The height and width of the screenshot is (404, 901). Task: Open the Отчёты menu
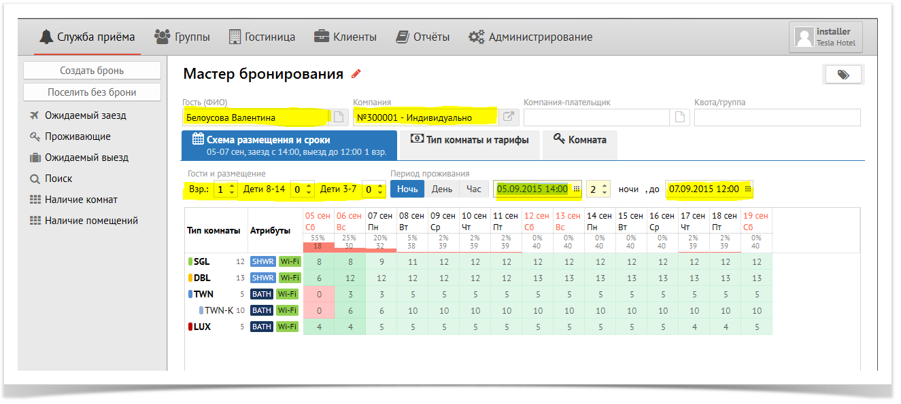pyautogui.click(x=422, y=37)
